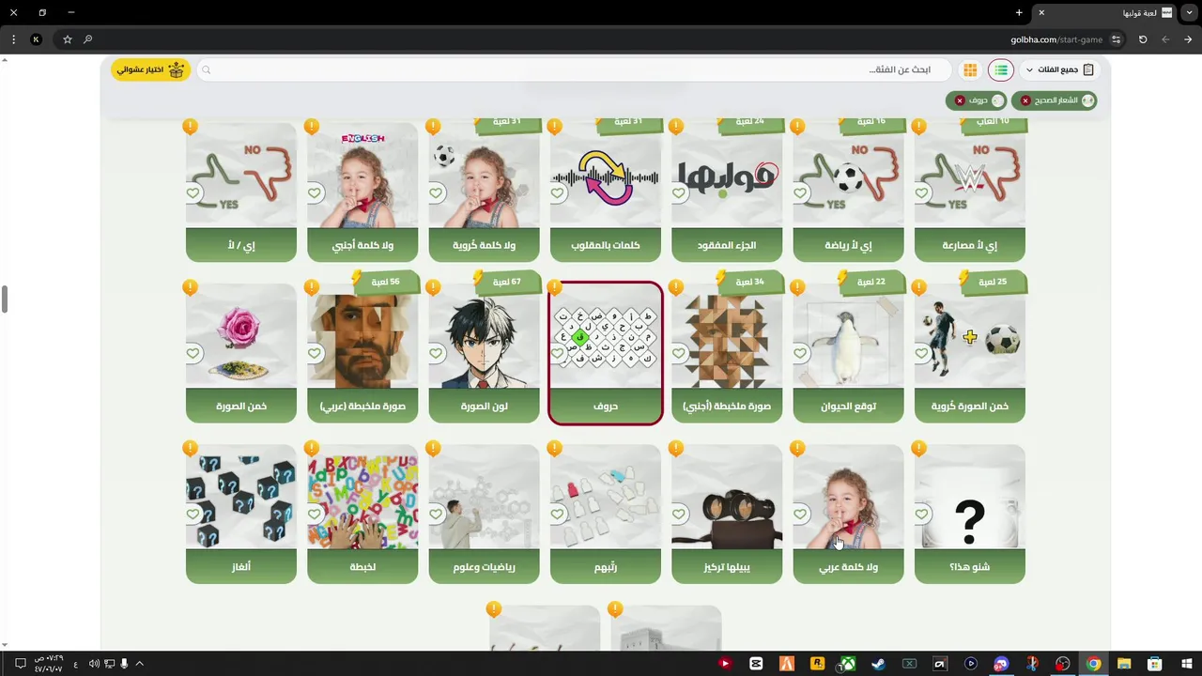
Task: Open Steam from the taskbar
Action: (x=878, y=664)
